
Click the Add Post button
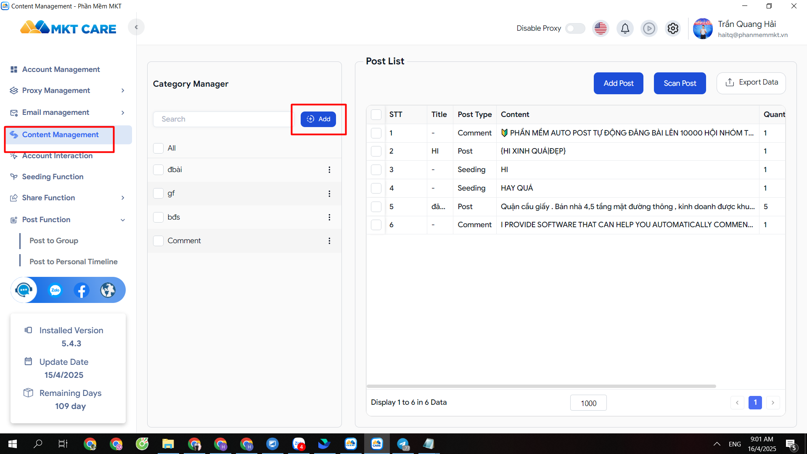[x=618, y=83]
